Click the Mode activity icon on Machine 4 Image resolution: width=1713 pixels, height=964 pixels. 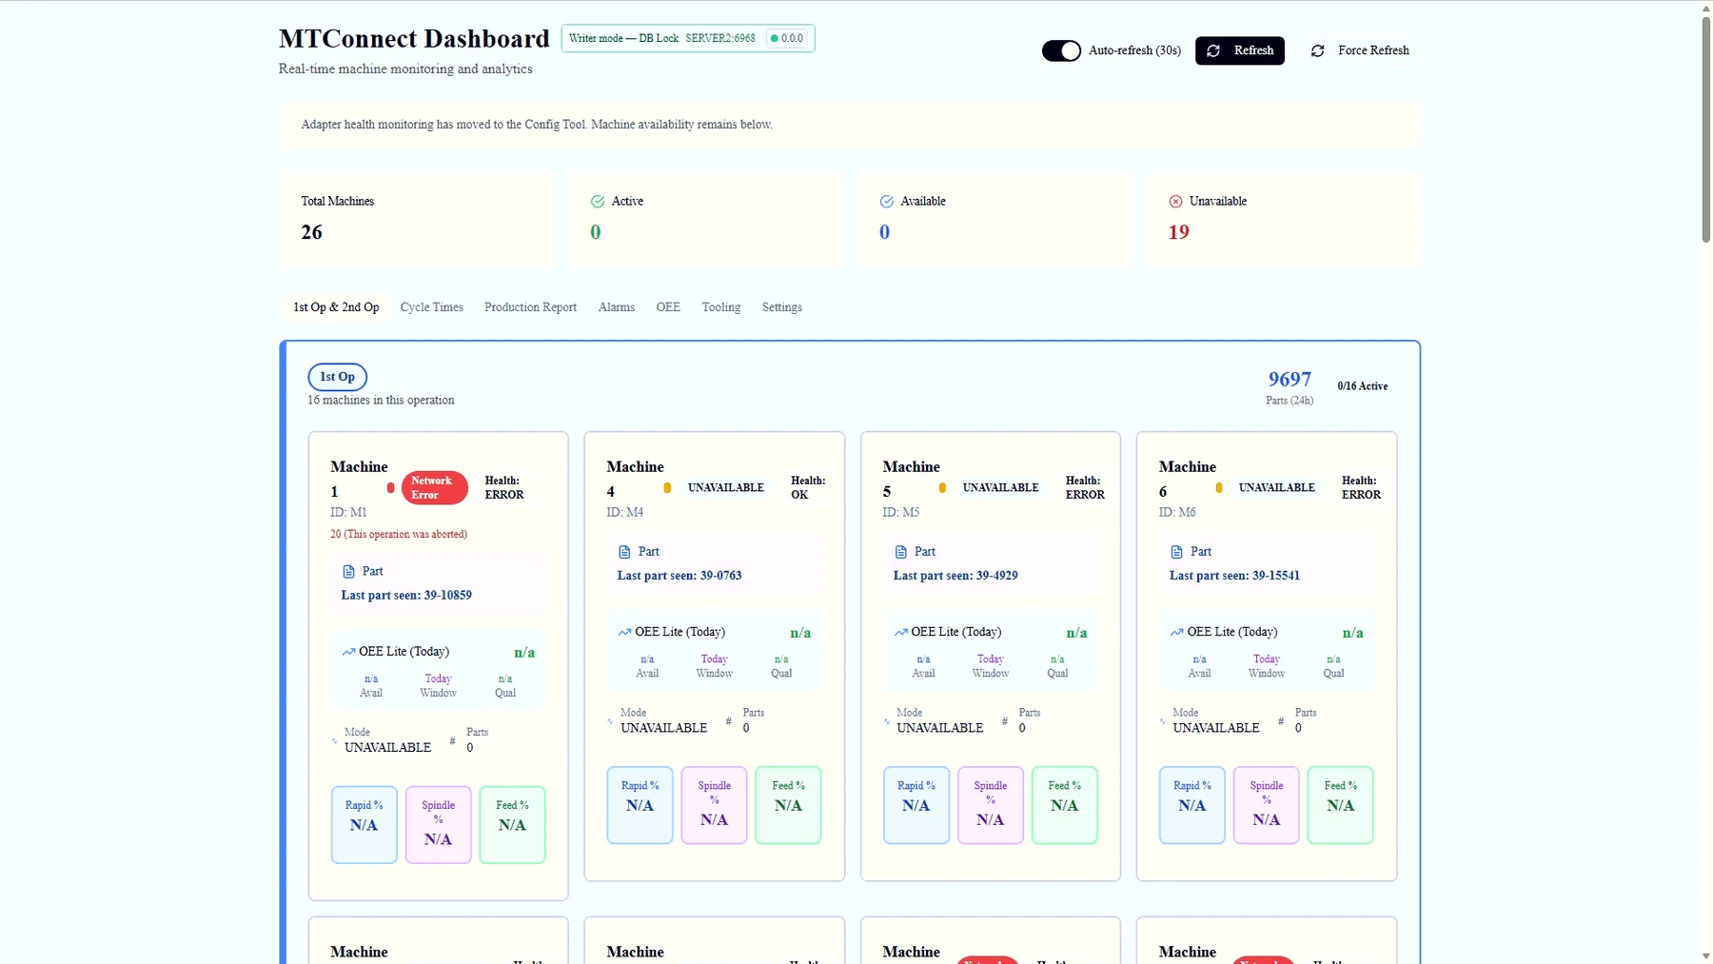pos(610,721)
